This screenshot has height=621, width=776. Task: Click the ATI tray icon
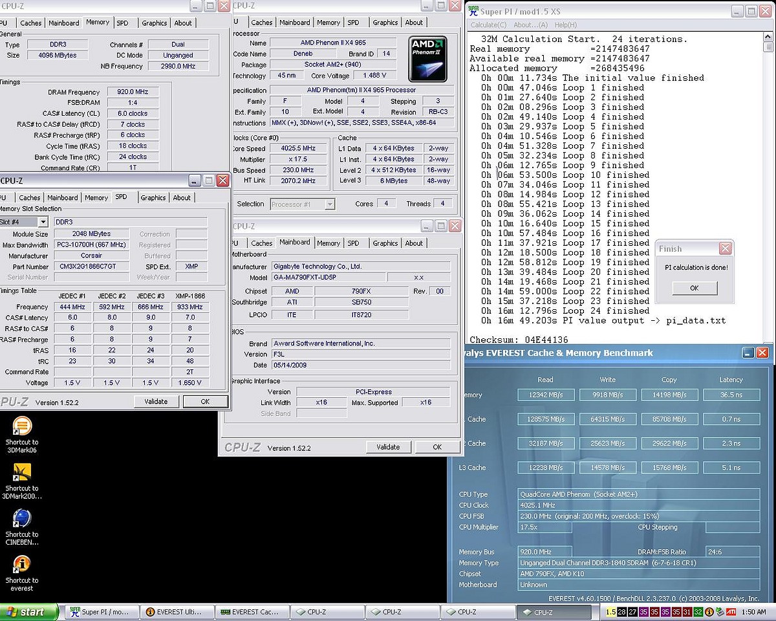731,611
